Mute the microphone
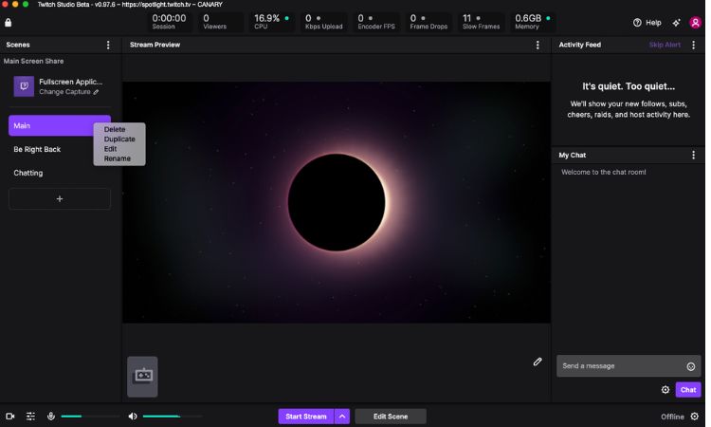 coord(51,417)
